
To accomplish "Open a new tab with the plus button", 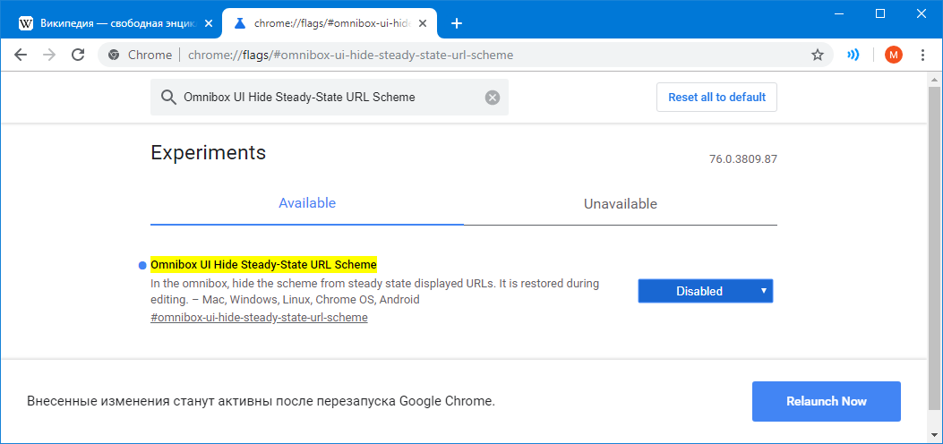I will click(x=457, y=23).
